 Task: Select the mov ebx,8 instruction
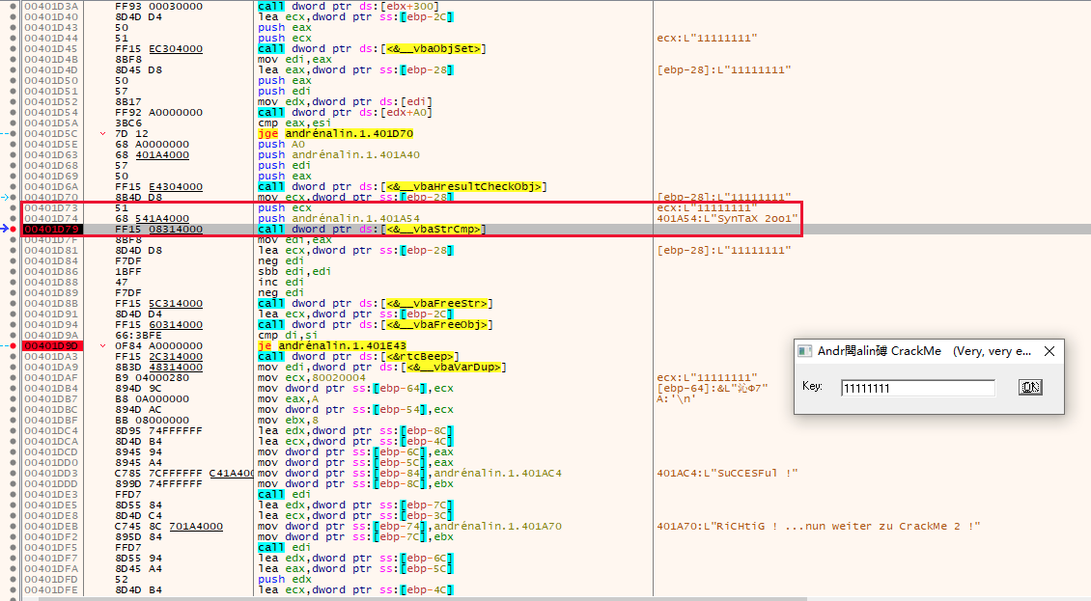(288, 421)
